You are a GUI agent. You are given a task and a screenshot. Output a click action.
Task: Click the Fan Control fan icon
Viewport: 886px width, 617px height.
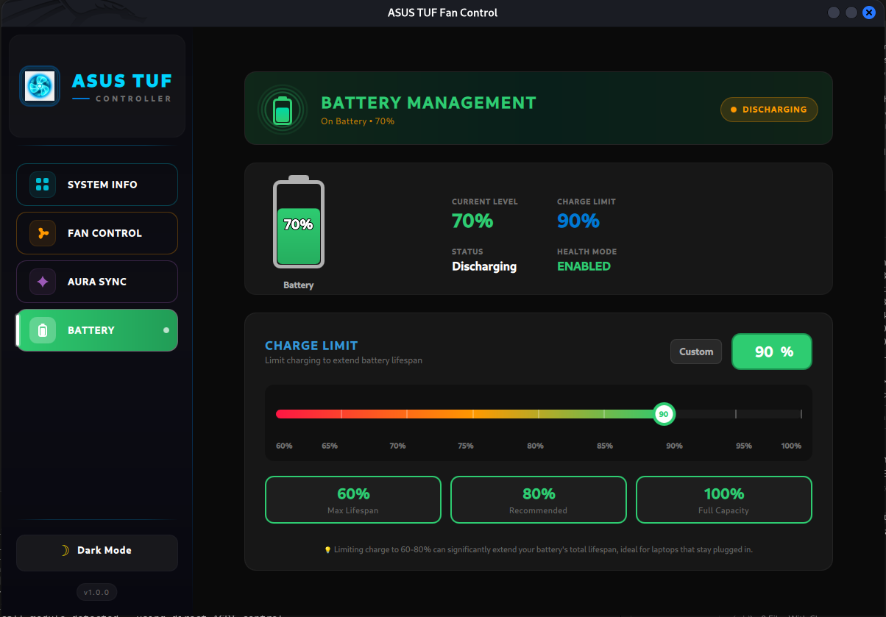coord(43,233)
